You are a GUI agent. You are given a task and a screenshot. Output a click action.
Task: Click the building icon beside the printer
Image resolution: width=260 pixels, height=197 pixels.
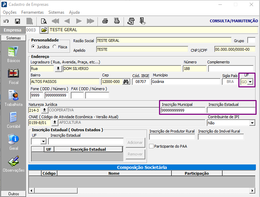tap(117, 21)
